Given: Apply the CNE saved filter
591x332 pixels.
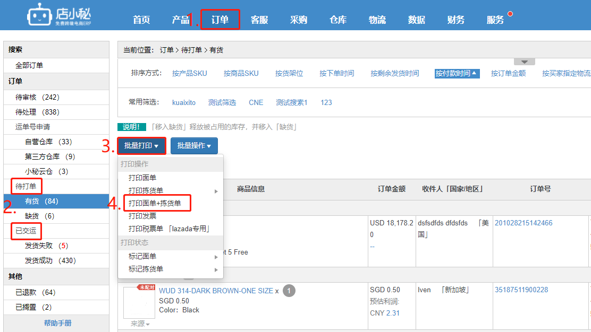Looking at the screenshot, I should click(256, 103).
